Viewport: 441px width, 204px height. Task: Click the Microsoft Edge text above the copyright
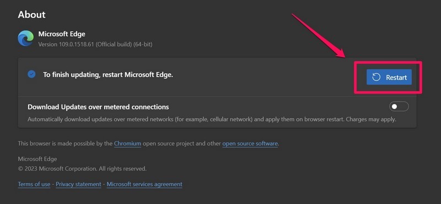[37, 159]
